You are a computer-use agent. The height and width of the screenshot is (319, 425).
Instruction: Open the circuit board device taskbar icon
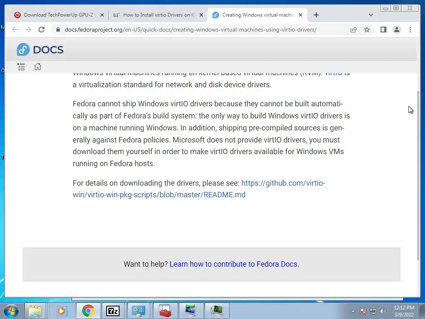pos(217,311)
